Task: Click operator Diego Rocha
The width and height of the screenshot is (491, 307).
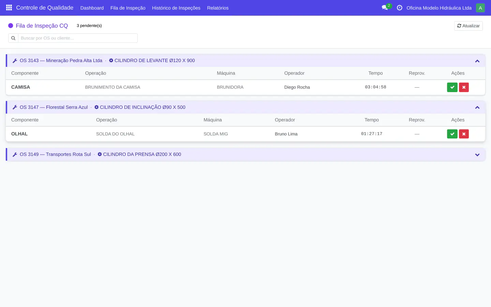Action: 297,87
